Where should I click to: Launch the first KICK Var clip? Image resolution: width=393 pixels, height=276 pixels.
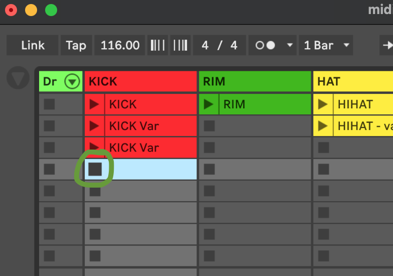(x=94, y=126)
